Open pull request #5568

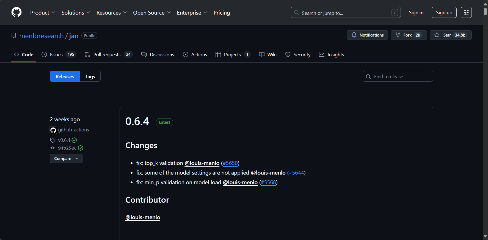tap(268, 182)
